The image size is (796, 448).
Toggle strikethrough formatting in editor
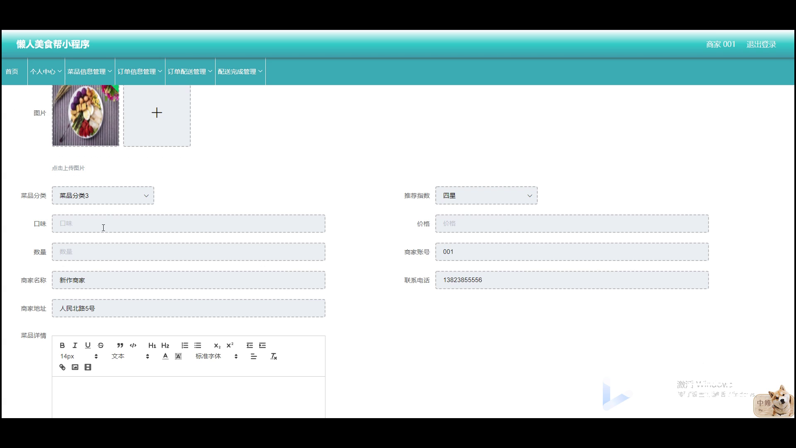click(101, 345)
